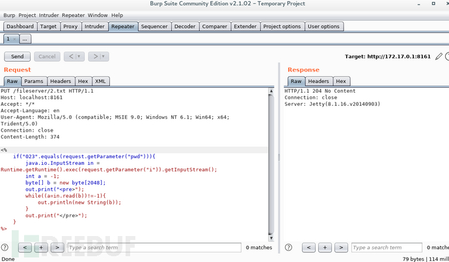Switch to the Proxy tab

point(70,27)
